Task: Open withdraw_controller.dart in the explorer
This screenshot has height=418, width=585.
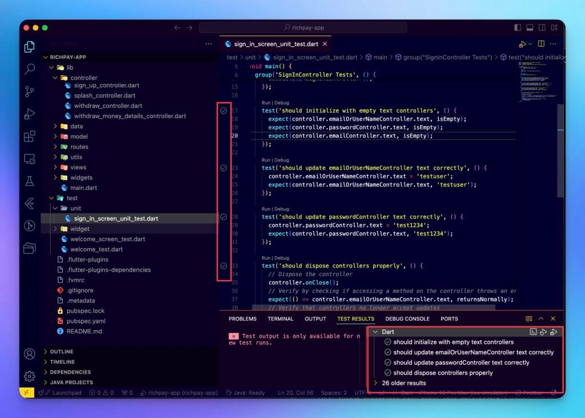Action: click(x=108, y=106)
